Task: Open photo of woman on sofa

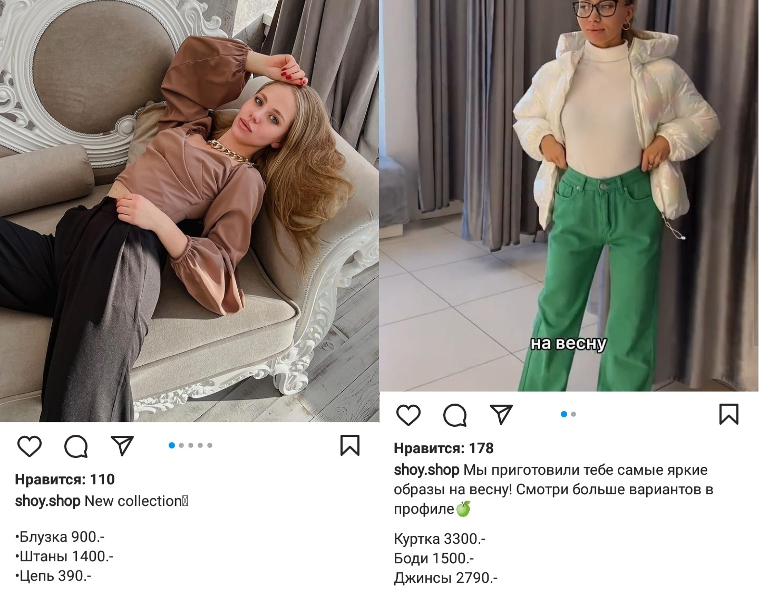Action: [x=190, y=211]
